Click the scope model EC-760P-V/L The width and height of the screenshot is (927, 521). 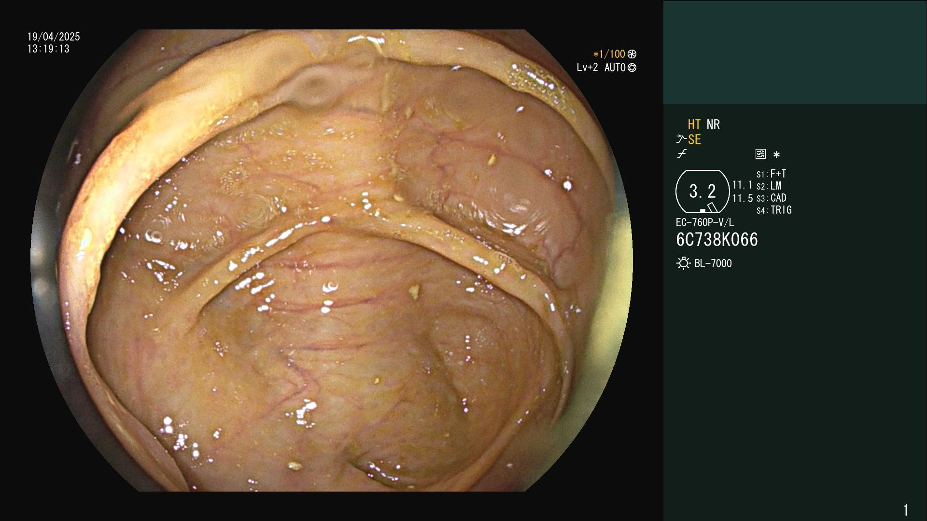(705, 223)
